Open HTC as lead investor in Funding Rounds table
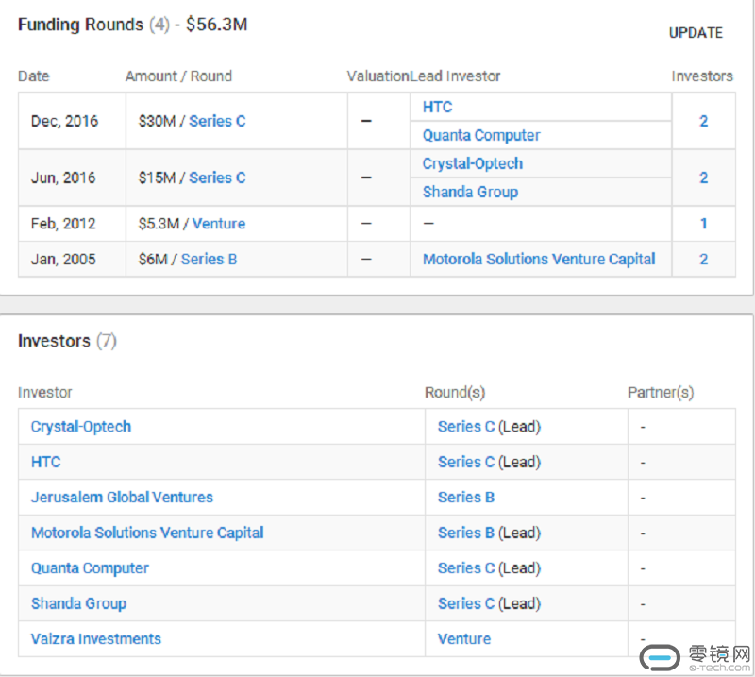The width and height of the screenshot is (755, 677). click(437, 107)
